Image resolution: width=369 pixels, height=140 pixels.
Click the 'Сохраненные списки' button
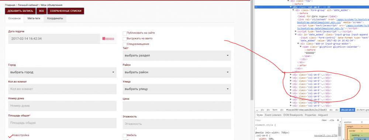[x=66, y=11]
